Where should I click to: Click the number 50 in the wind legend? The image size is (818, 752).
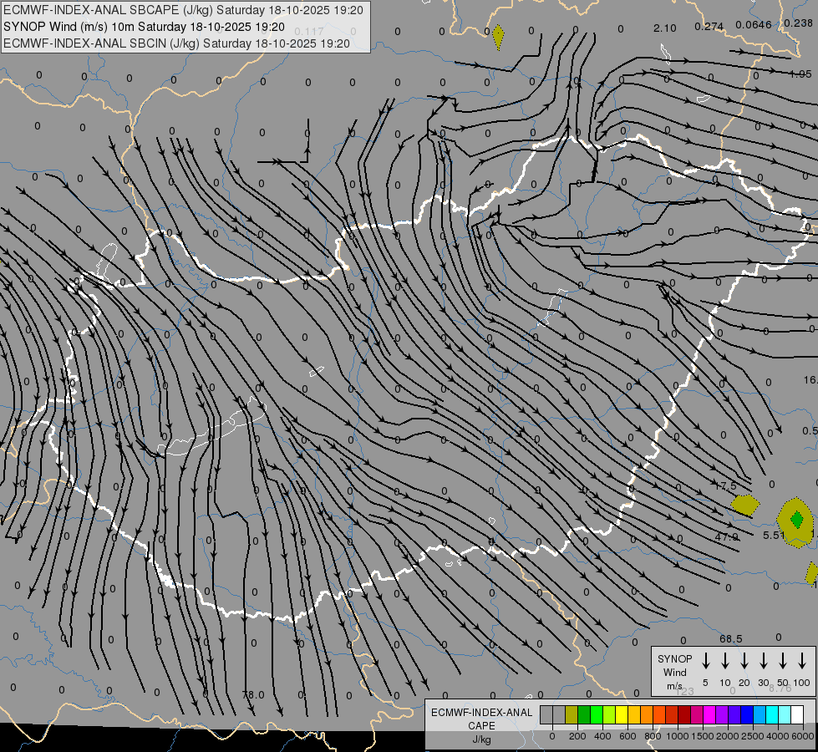[783, 683]
